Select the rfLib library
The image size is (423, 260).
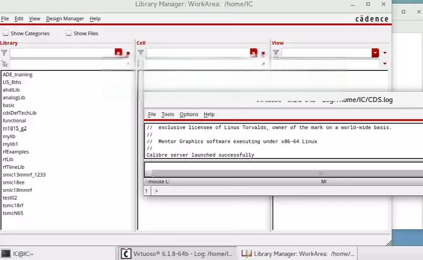click(x=8, y=159)
